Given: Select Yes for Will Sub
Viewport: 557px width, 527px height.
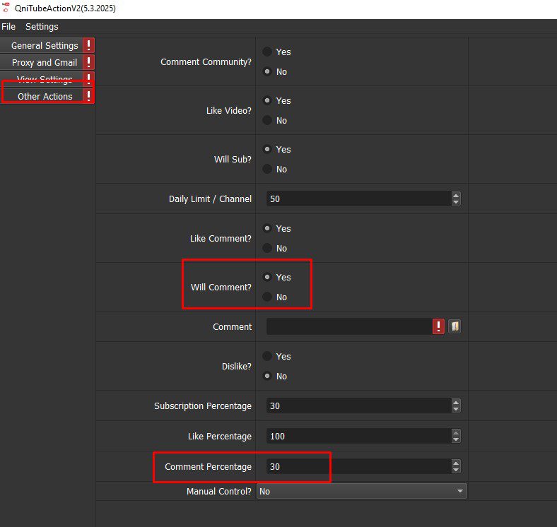Looking at the screenshot, I should [x=276, y=149].
